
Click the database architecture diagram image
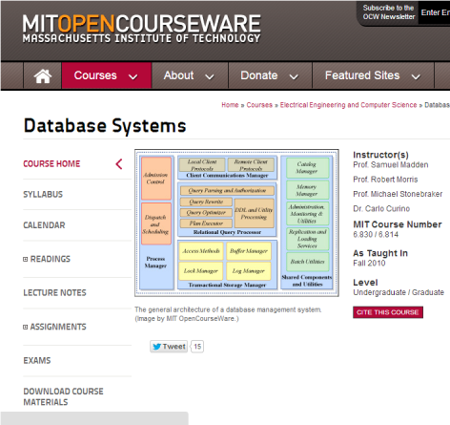click(x=236, y=223)
